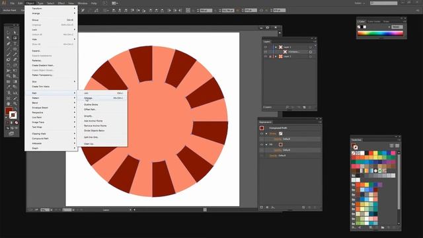Click horizontal align center in control bar
This screenshot has height=238, width=423.
point(120,11)
